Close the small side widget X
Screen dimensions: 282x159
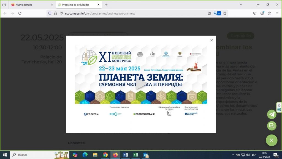coord(279,105)
